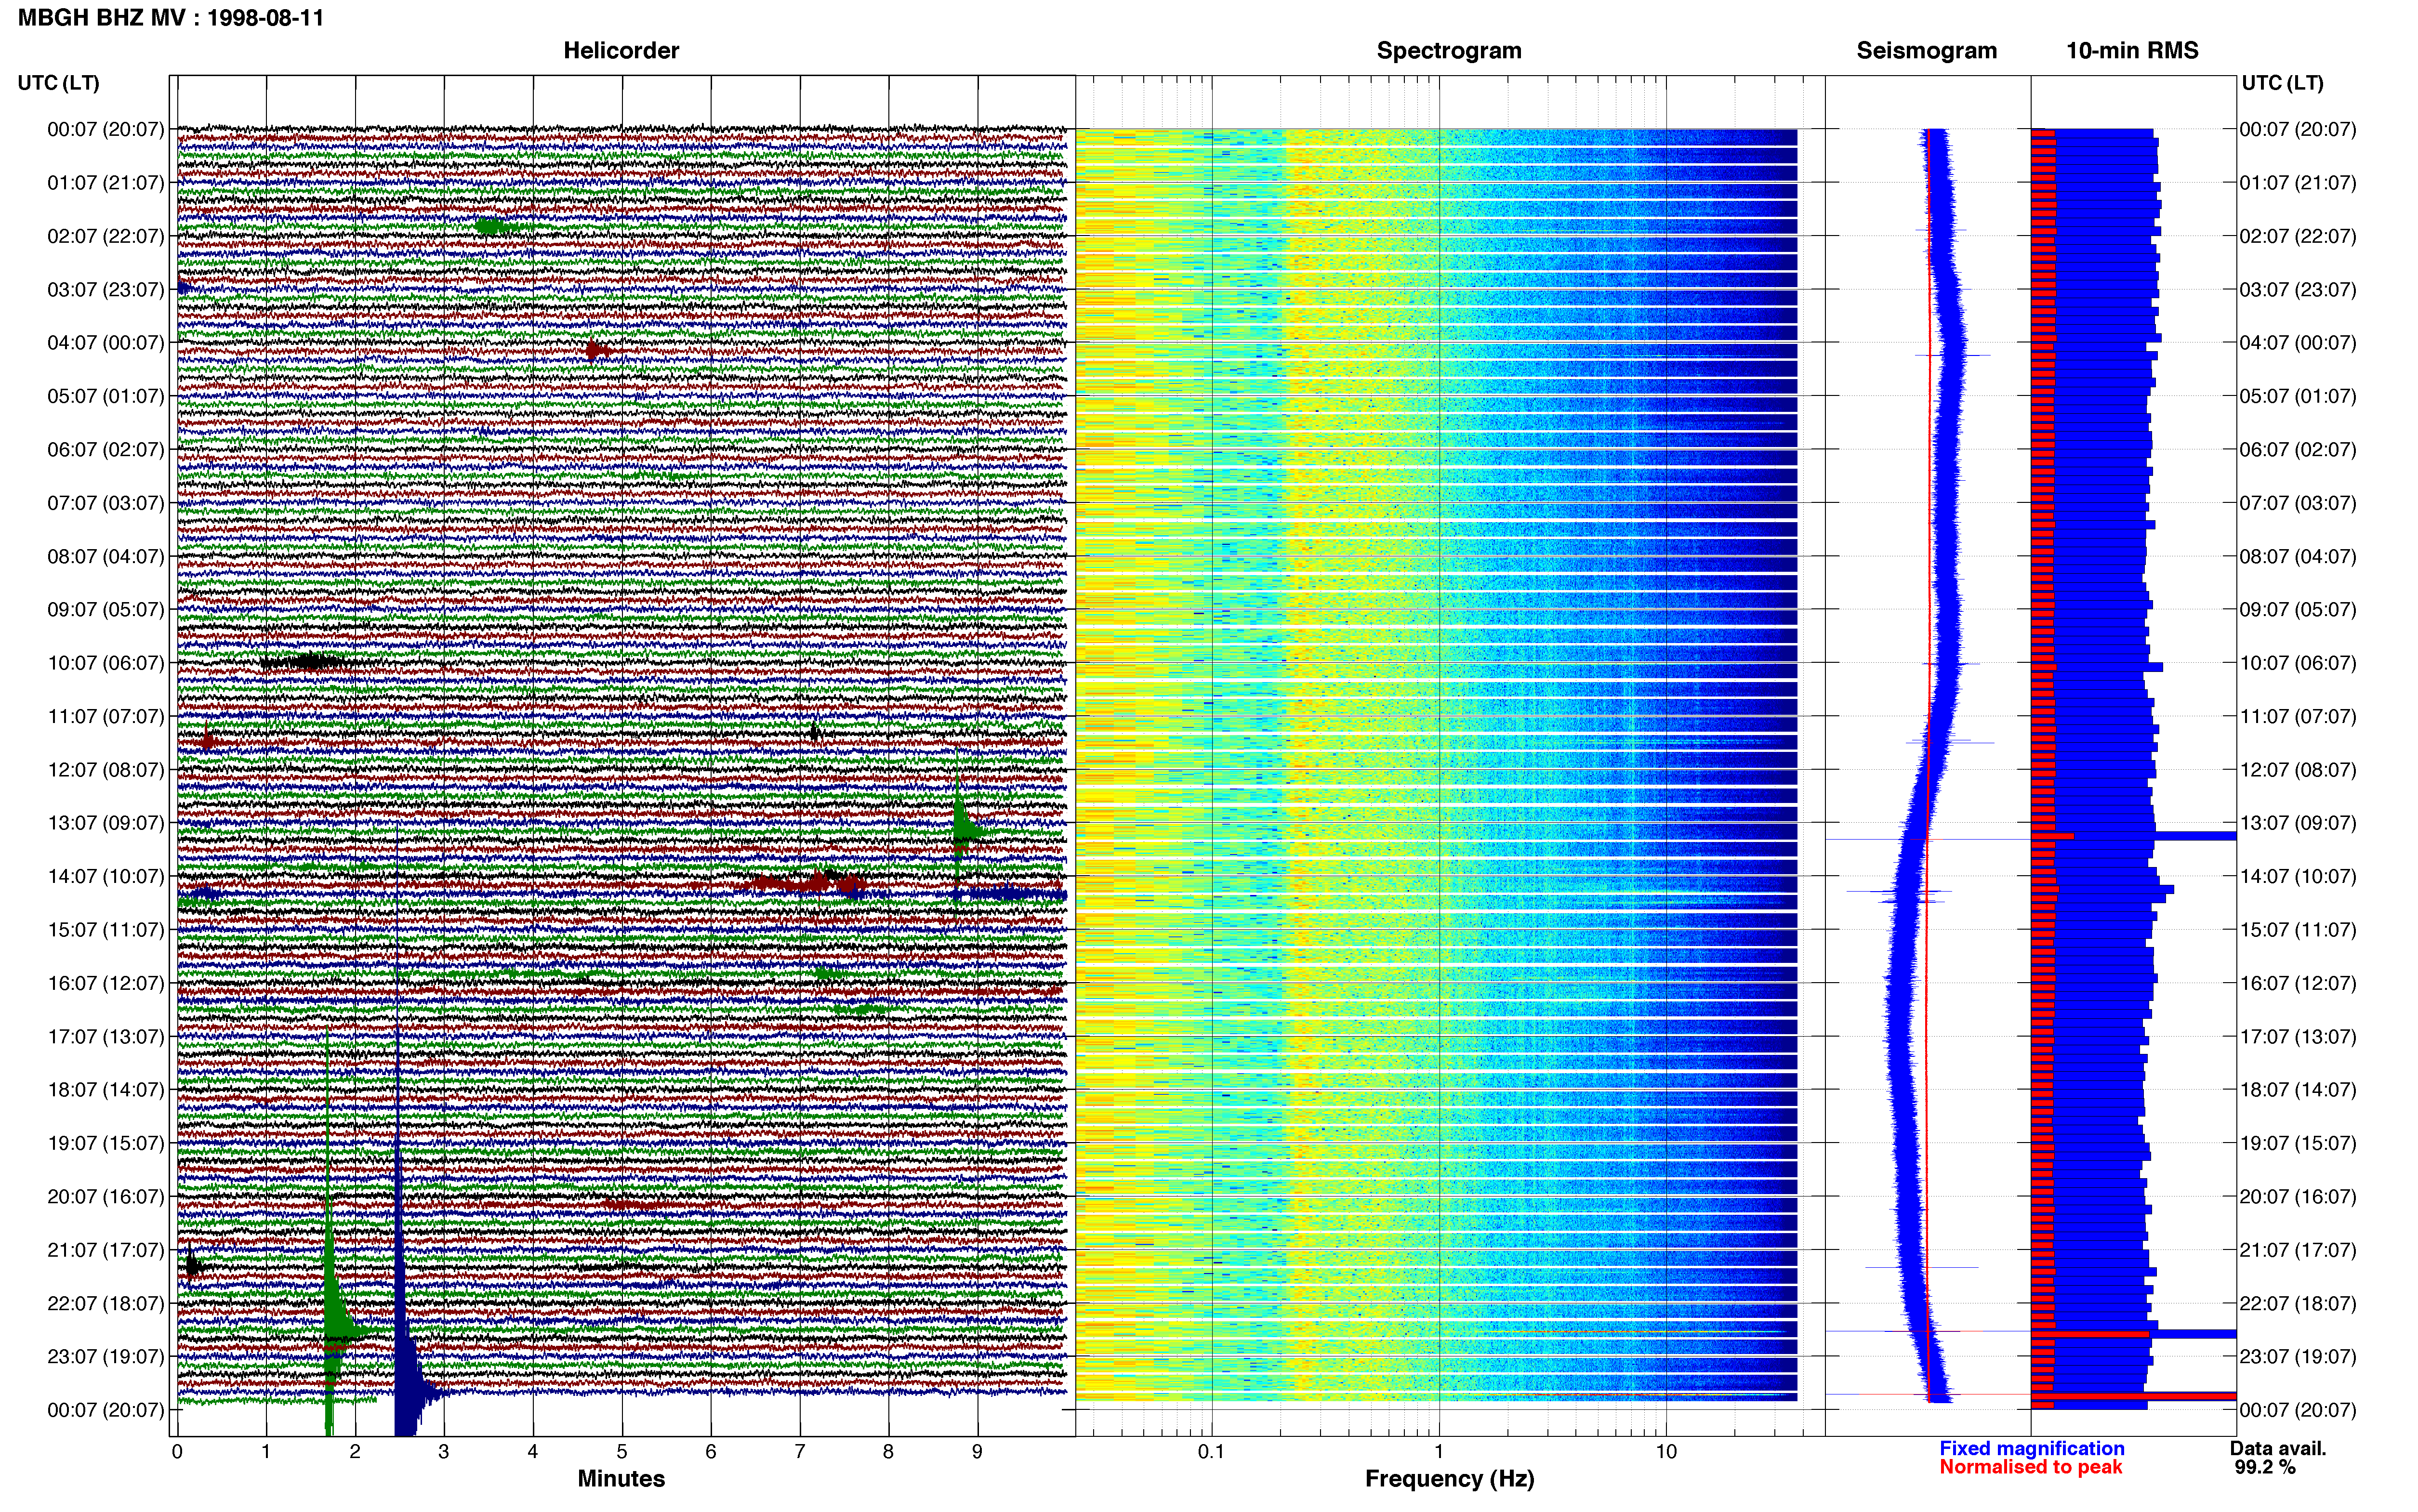Click the red Normalised to peak legend text

(x=2031, y=1467)
